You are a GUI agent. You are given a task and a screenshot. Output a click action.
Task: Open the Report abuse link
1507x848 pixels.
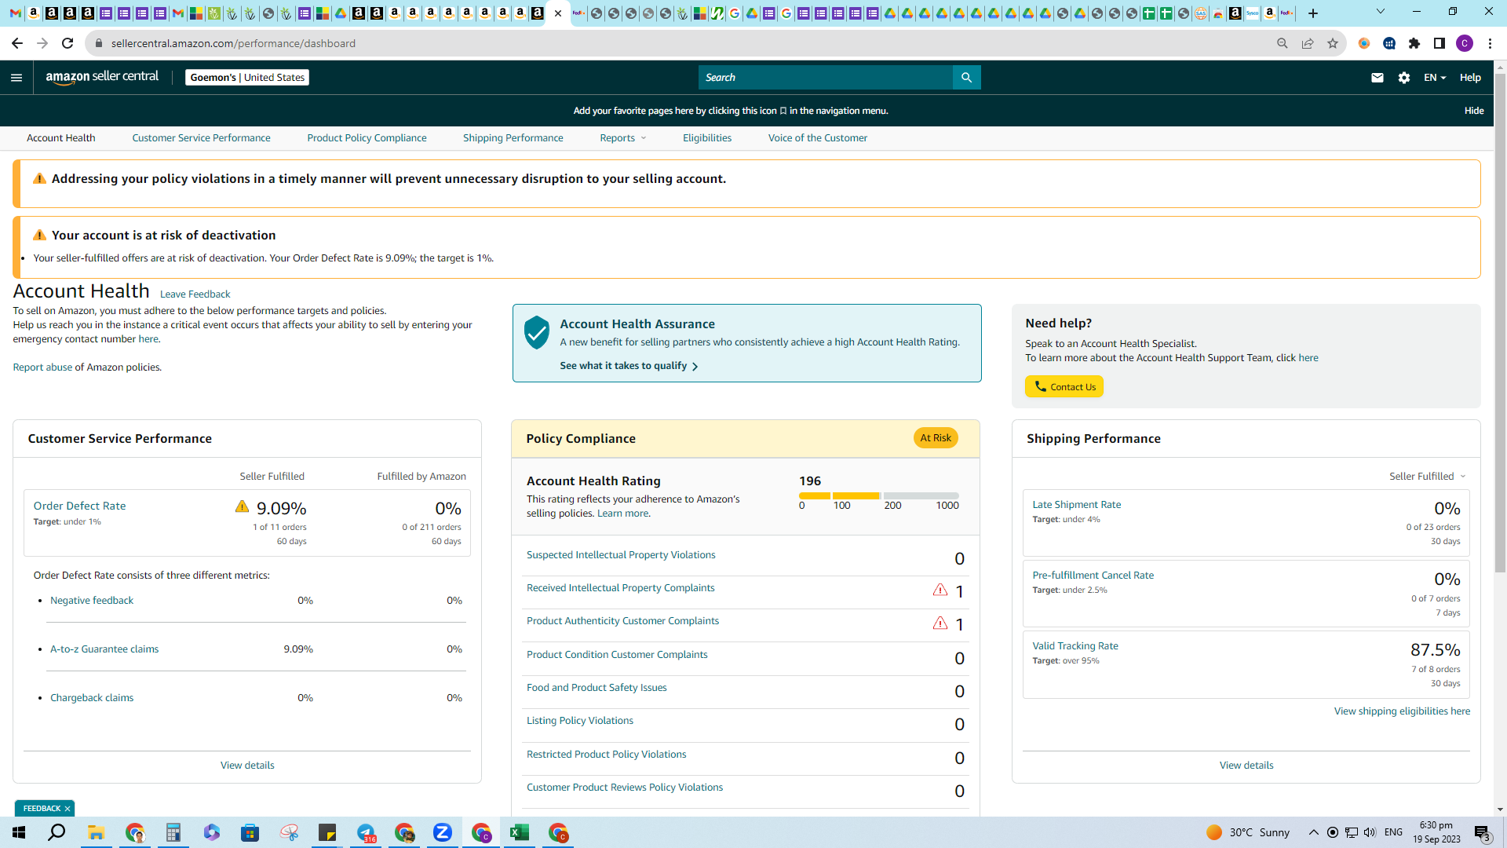[x=42, y=367]
